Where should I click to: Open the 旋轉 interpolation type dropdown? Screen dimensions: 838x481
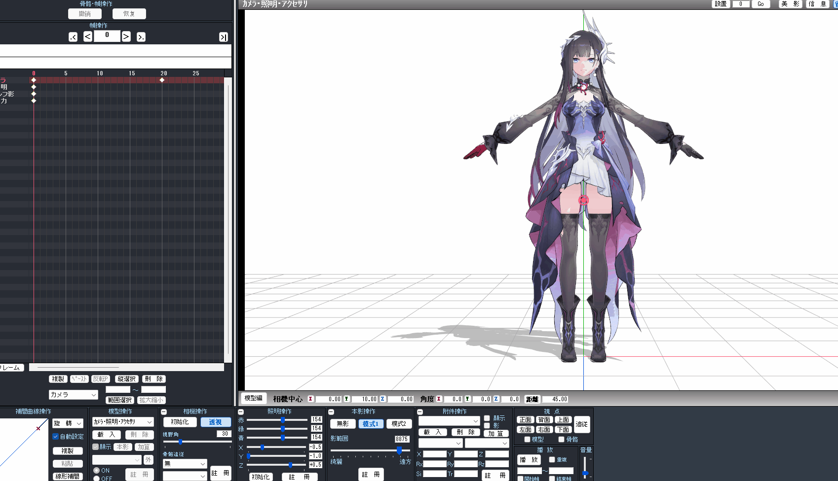(68, 423)
